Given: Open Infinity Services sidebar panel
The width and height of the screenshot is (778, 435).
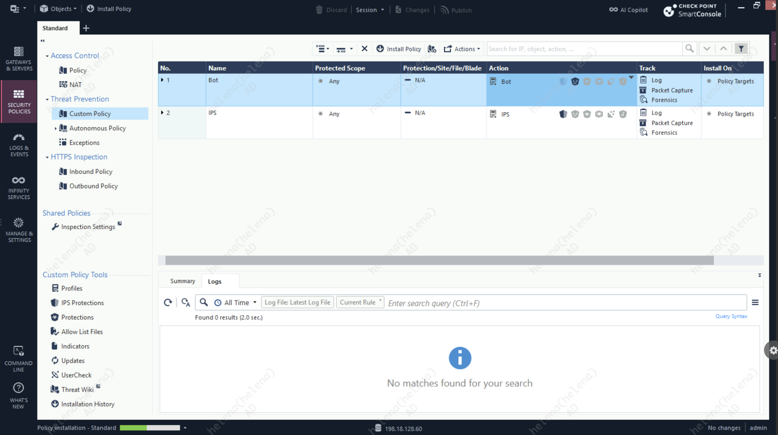Looking at the screenshot, I should point(19,187).
